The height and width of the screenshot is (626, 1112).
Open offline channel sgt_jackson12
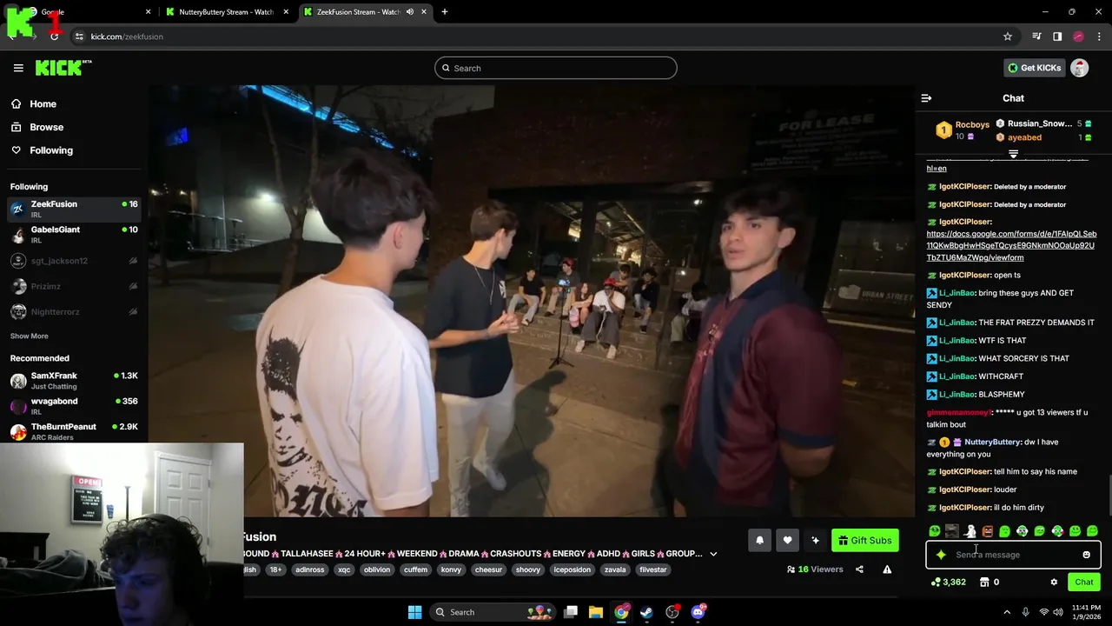[x=74, y=261]
